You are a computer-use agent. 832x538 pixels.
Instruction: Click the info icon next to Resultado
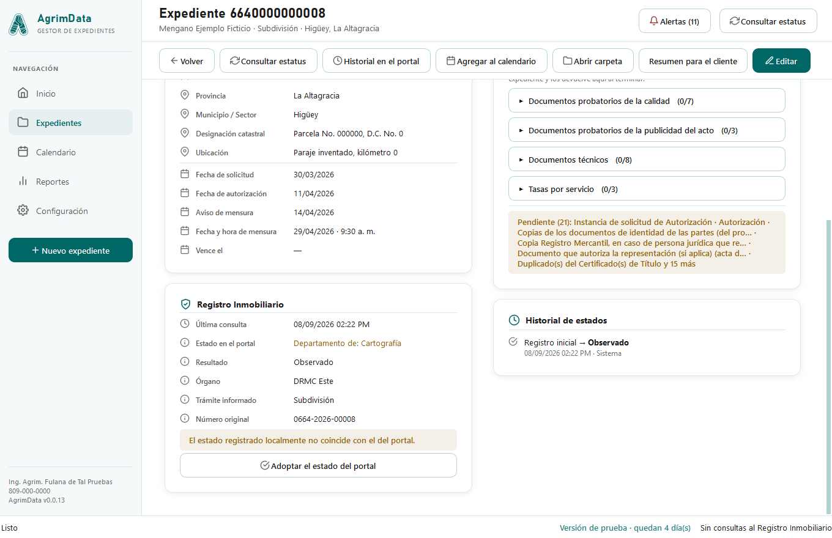[x=185, y=363]
